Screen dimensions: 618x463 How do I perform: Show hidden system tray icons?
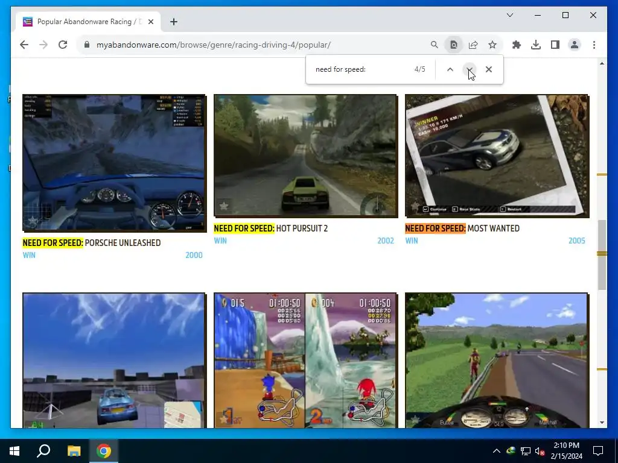point(497,451)
